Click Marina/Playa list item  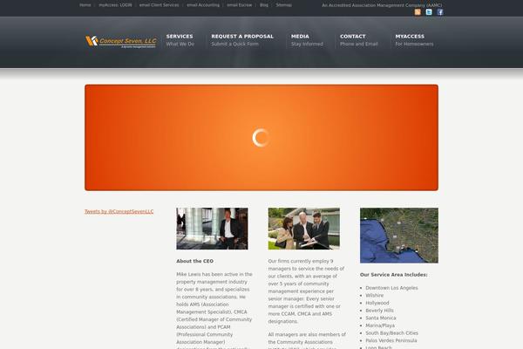(380, 325)
